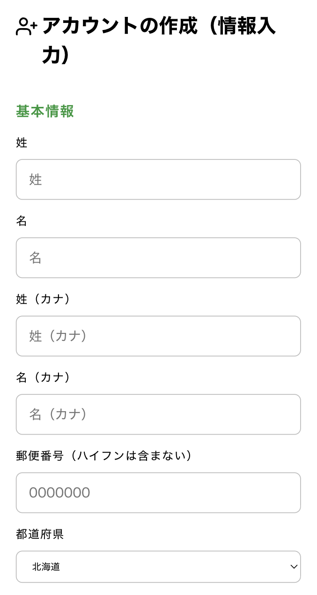Click the 郵便番号（ハイフンは含まない）label
The image size is (317, 595).
point(103,455)
